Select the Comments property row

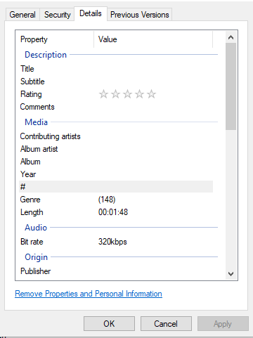coord(116,107)
